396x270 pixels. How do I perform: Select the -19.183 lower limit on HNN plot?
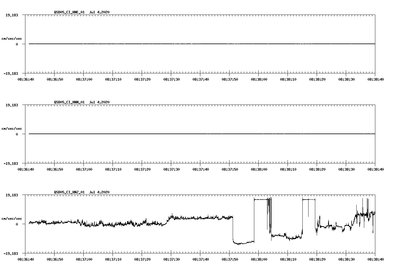point(11,164)
